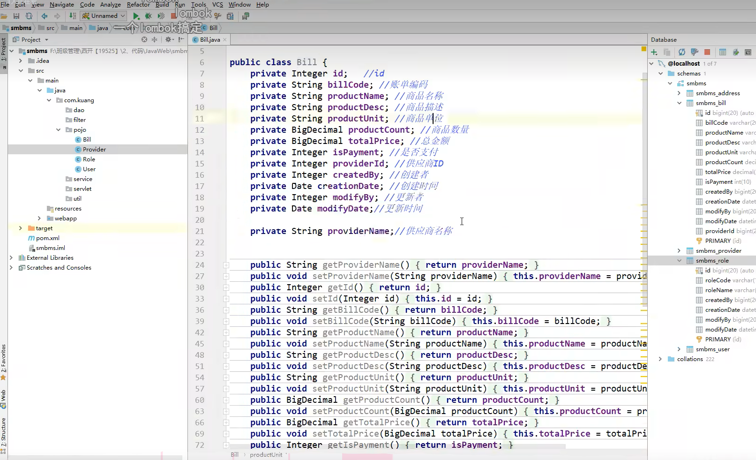This screenshot has height=460, width=756.
Task: Expand collations node in Database
Action: point(660,359)
